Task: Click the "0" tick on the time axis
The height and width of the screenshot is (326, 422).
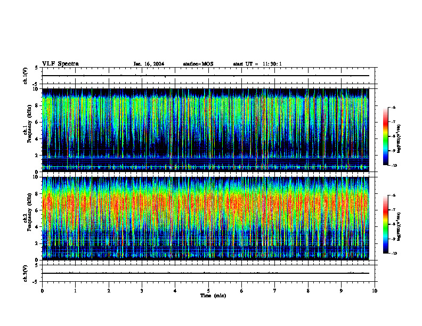Action: point(42,291)
